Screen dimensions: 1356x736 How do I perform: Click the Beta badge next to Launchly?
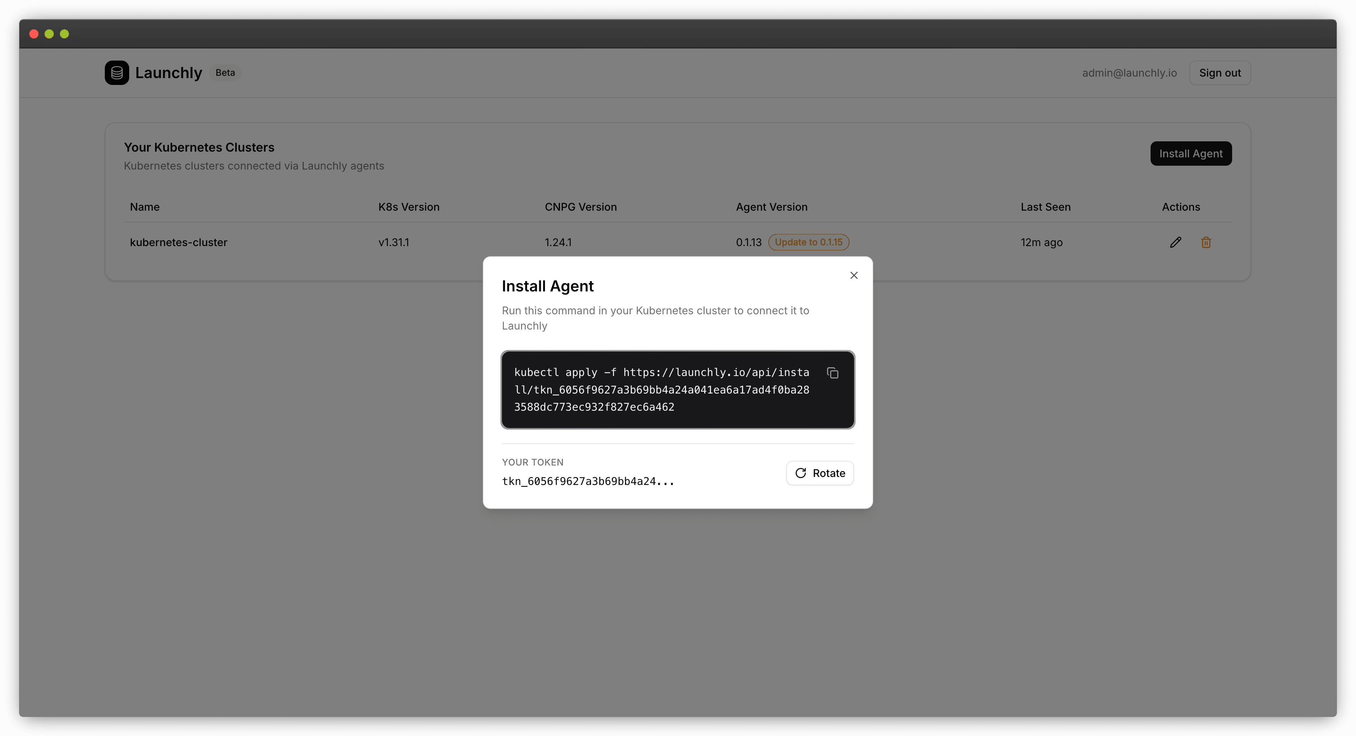pyautogui.click(x=225, y=73)
